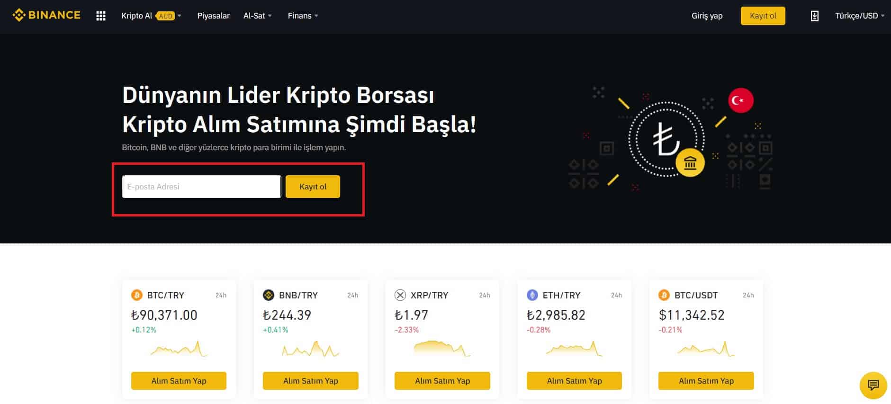Click the XRP/TRY price chart sparkline

click(441, 349)
